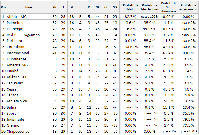Select the Probab. de Libertadores header
The width and height of the screenshot is (199, 135).
tap(150, 7)
